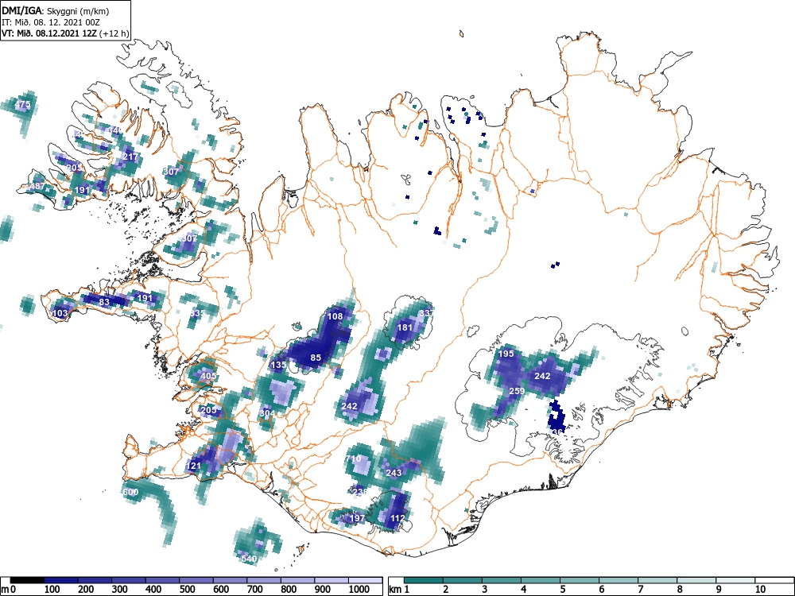The width and height of the screenshot is (795, 596).
Task: Click the '205' visibility value
Action: pos(209,410)
